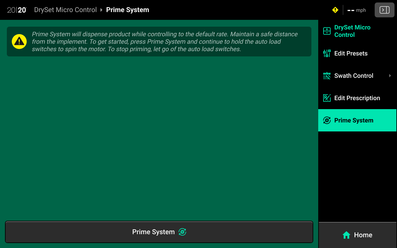This screenshot has height=248, width=397.
Task: Click the Edit Presets sliders icon
Action: pos(327,53)
